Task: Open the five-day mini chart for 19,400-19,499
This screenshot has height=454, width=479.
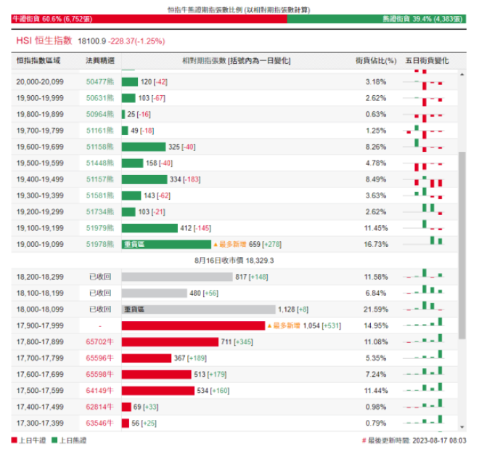Action: pos(425,179)
